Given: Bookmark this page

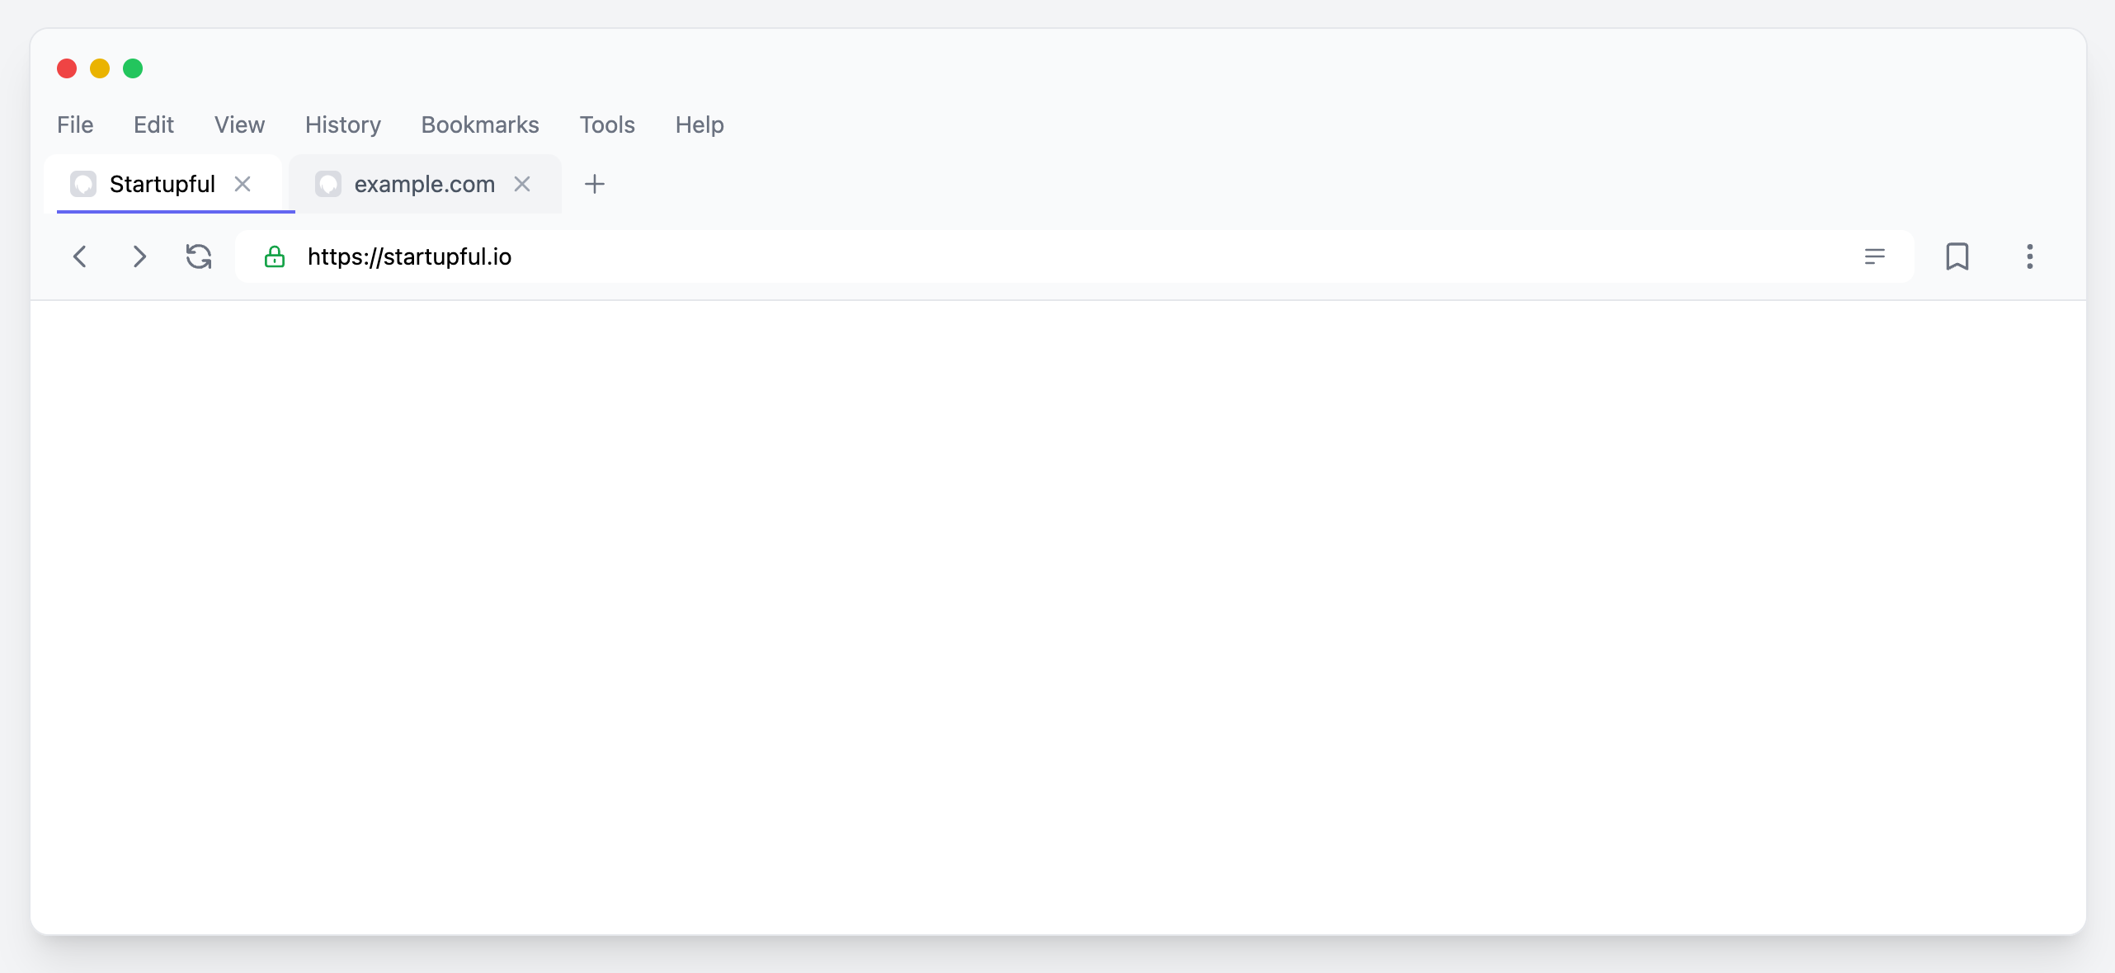Looking at the screenshot, I should tap(1957, 256).
